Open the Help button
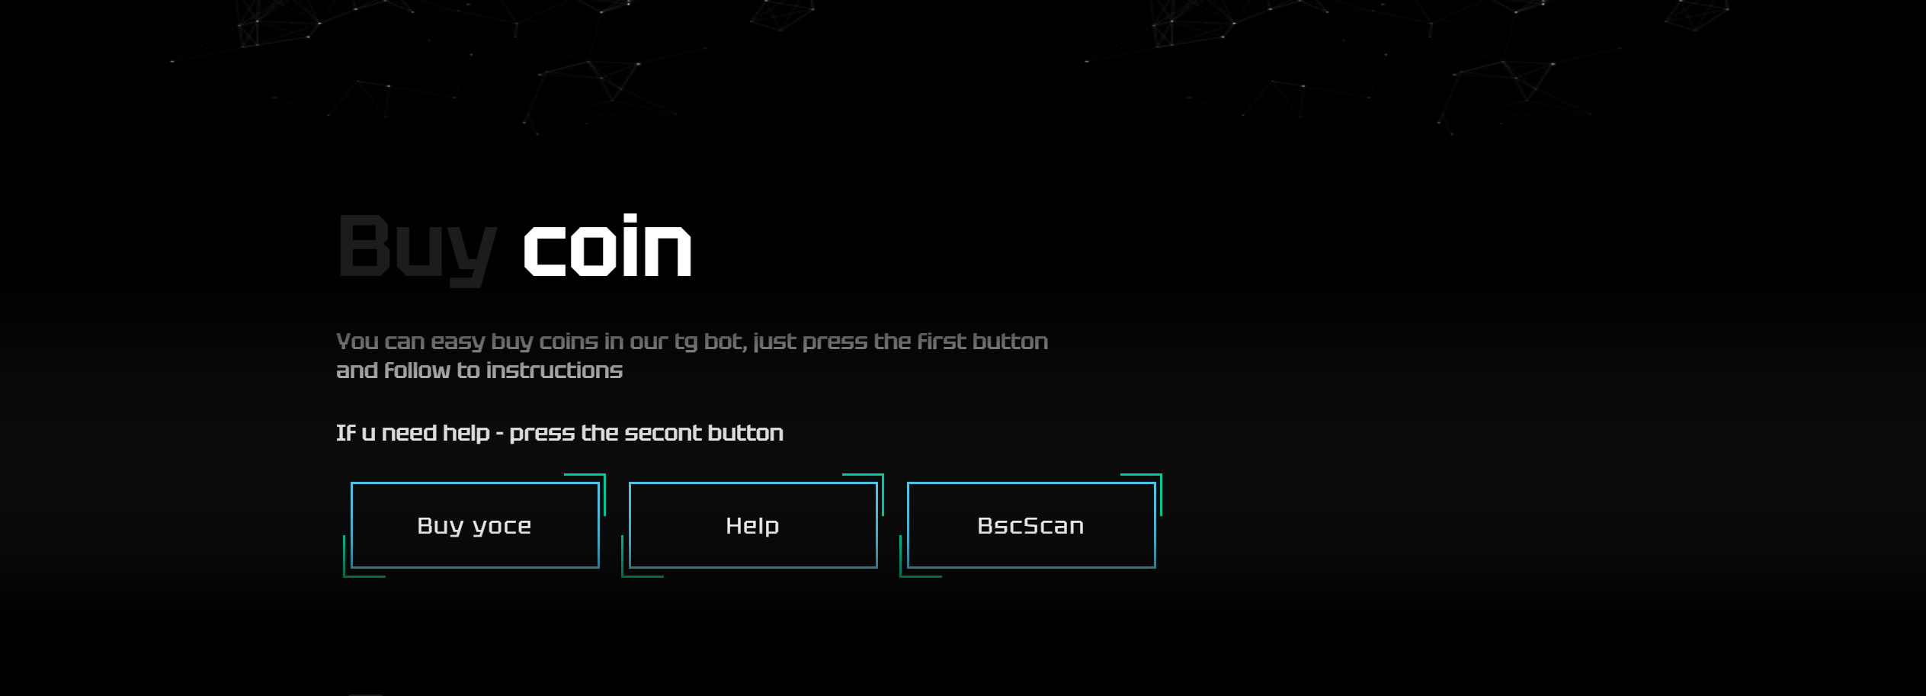Screen dimensions: 1926x696 pos(753,525)
